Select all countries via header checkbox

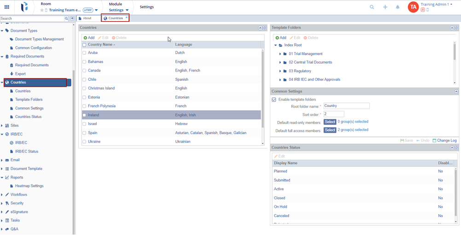84,45
